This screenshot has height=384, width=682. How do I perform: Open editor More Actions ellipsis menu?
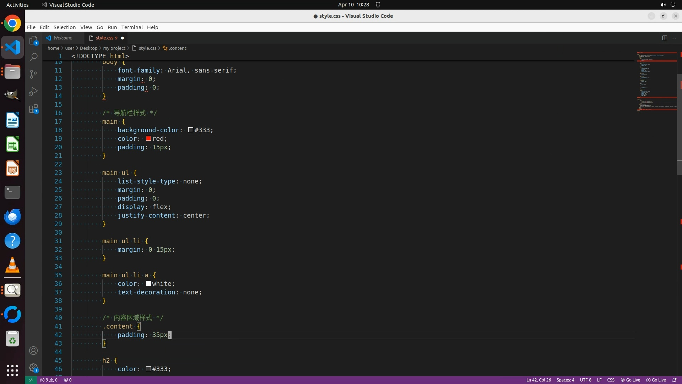674,38
